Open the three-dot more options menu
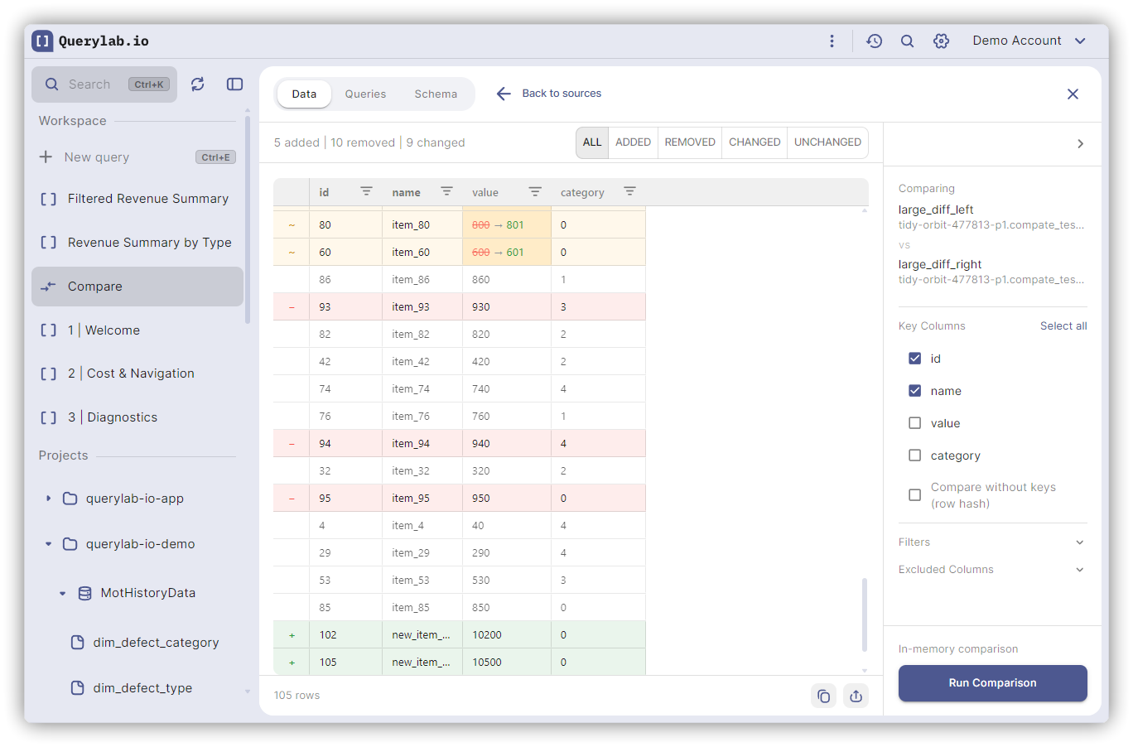 pos(832,41)
